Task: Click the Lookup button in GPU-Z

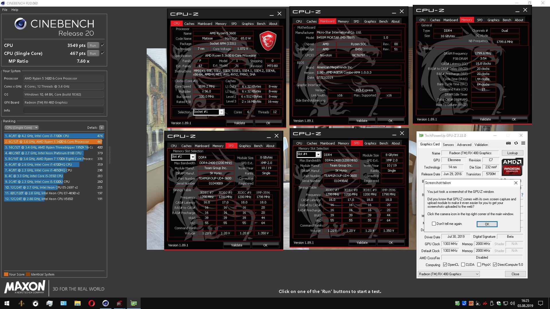Action: pyautogui.click(x=512, y=153)
